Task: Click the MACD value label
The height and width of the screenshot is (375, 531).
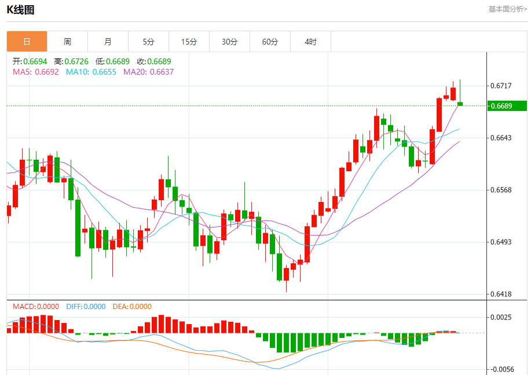Action: 36,307
